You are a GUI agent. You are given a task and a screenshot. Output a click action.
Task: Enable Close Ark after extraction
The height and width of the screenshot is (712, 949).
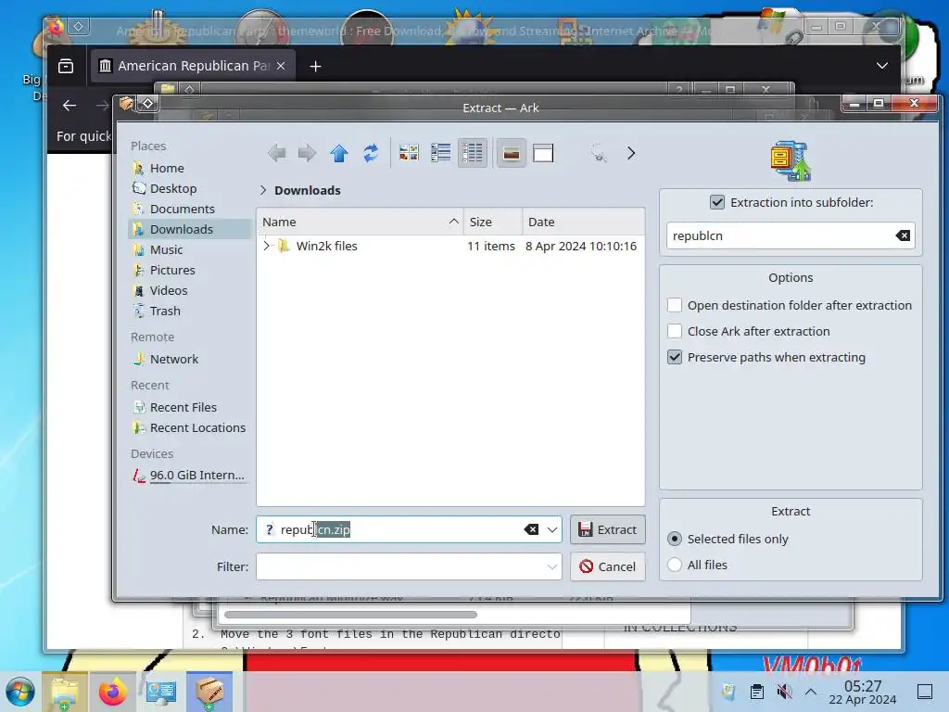coord(675,331)
